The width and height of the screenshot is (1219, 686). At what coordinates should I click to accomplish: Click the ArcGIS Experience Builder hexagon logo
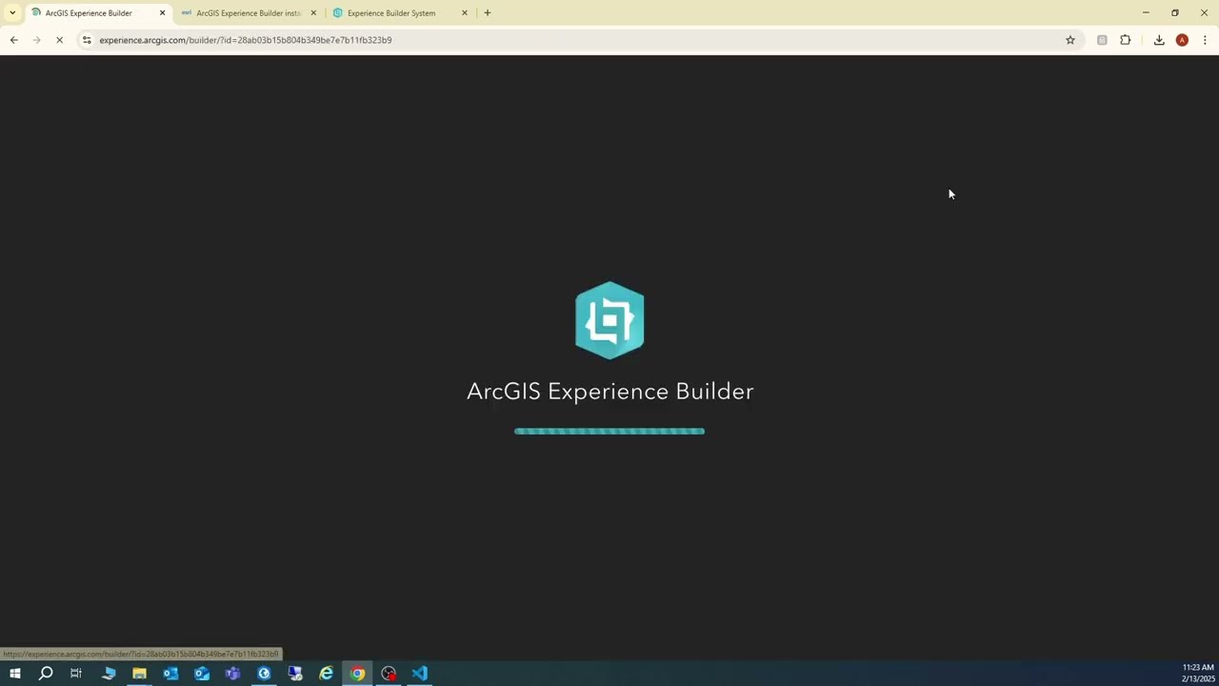tap(609, 320)
